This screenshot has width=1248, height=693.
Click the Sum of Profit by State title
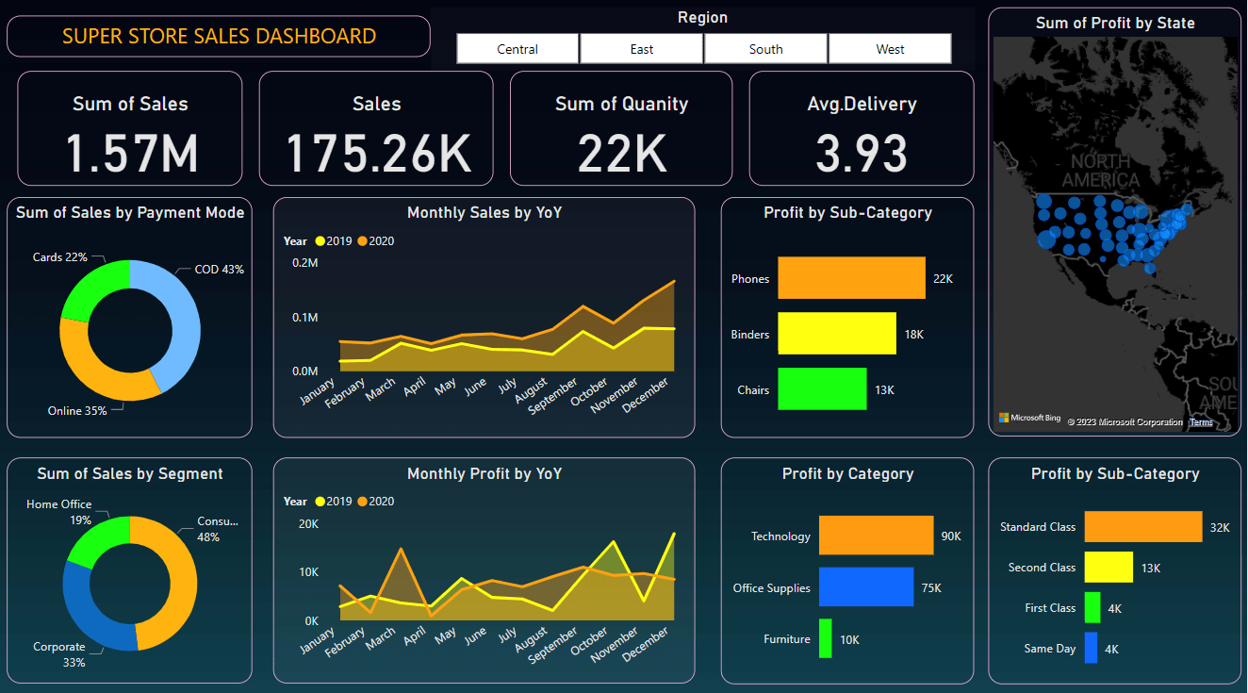pos(1115,23)
